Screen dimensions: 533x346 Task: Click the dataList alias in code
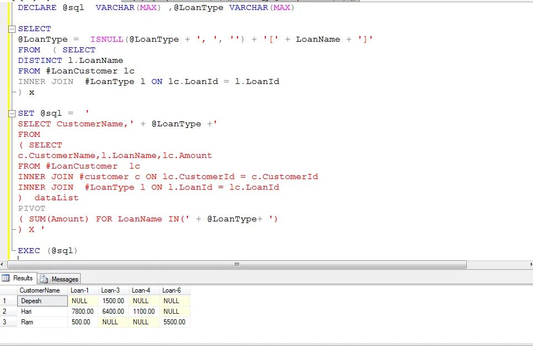click(x=56, y=198)
